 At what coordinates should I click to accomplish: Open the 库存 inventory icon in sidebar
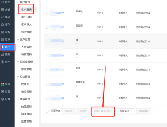(x=2, y=25)
